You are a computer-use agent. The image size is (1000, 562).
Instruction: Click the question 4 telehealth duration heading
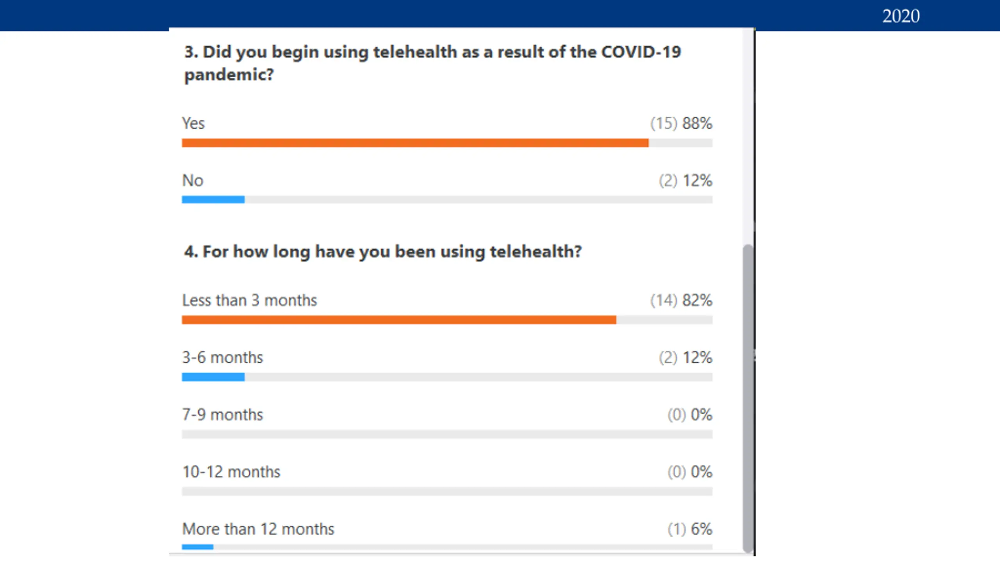pos(383,252)
